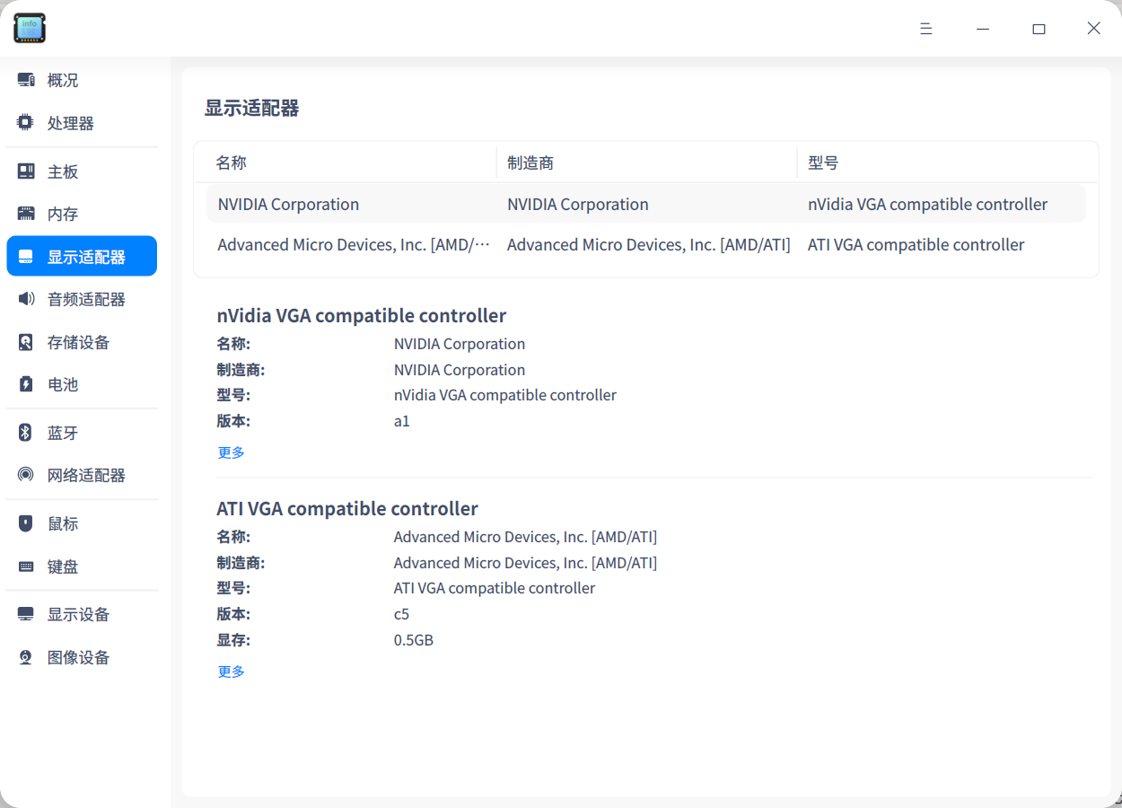Show the 存储设备 page
This screenshot has height=808, width=1122.
pos(79,342)
